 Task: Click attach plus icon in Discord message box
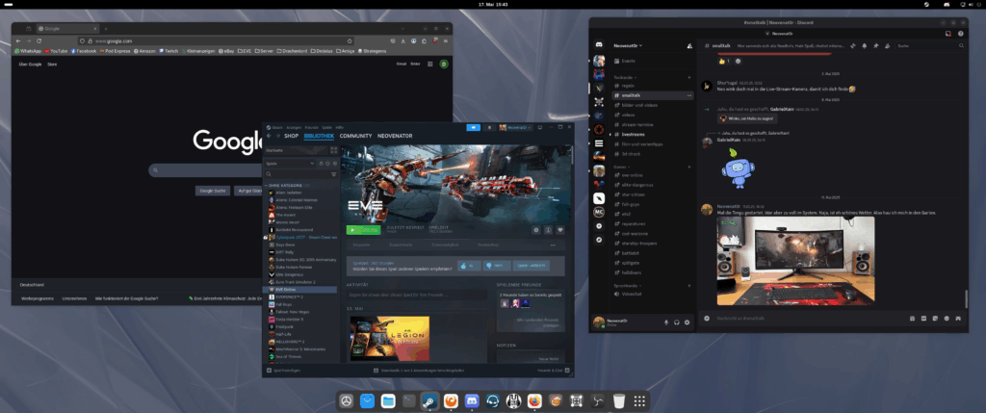(x=707, y=319)
